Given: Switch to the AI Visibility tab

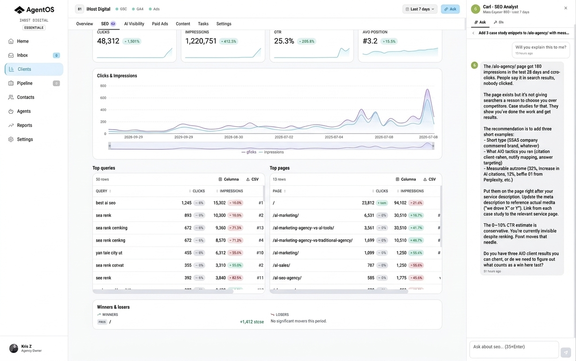Looking at the screenshot, I should tap(134, 24).
